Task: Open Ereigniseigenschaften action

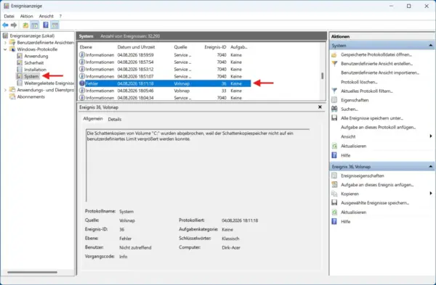Action: click(x=363, y=175)
